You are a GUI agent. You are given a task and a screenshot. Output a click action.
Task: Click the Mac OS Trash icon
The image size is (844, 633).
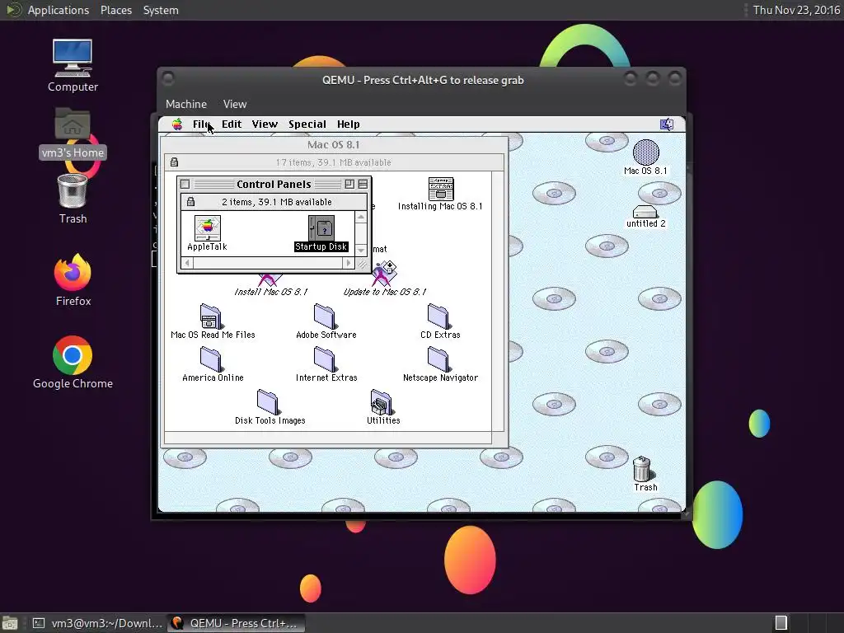[x=642, y=469]
